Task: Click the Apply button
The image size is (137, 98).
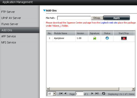Action: (116, 18)
